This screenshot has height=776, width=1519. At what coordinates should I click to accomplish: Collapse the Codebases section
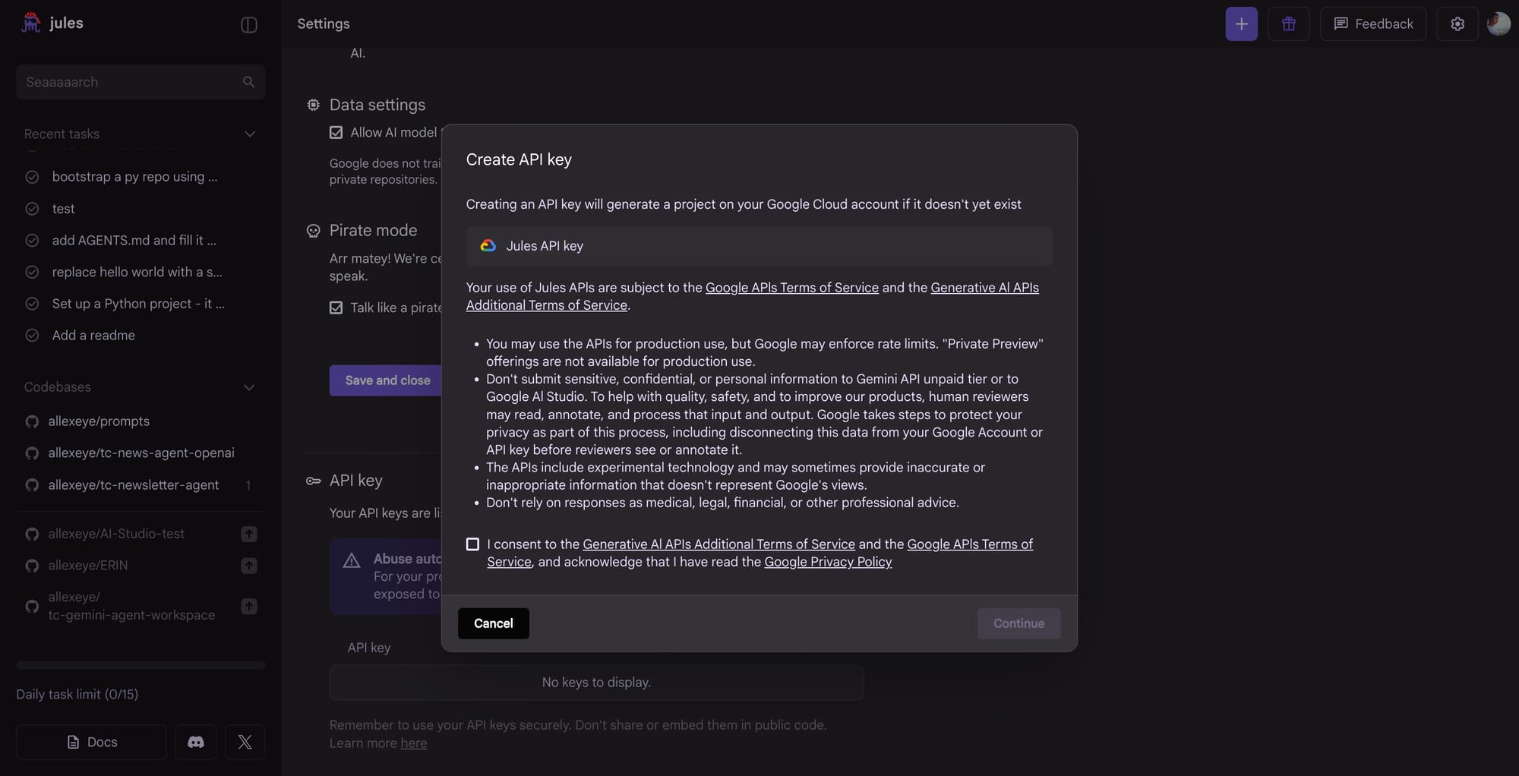point(248,387)
